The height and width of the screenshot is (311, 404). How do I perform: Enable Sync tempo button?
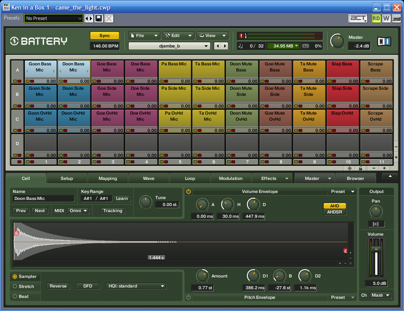coord(105,35)
